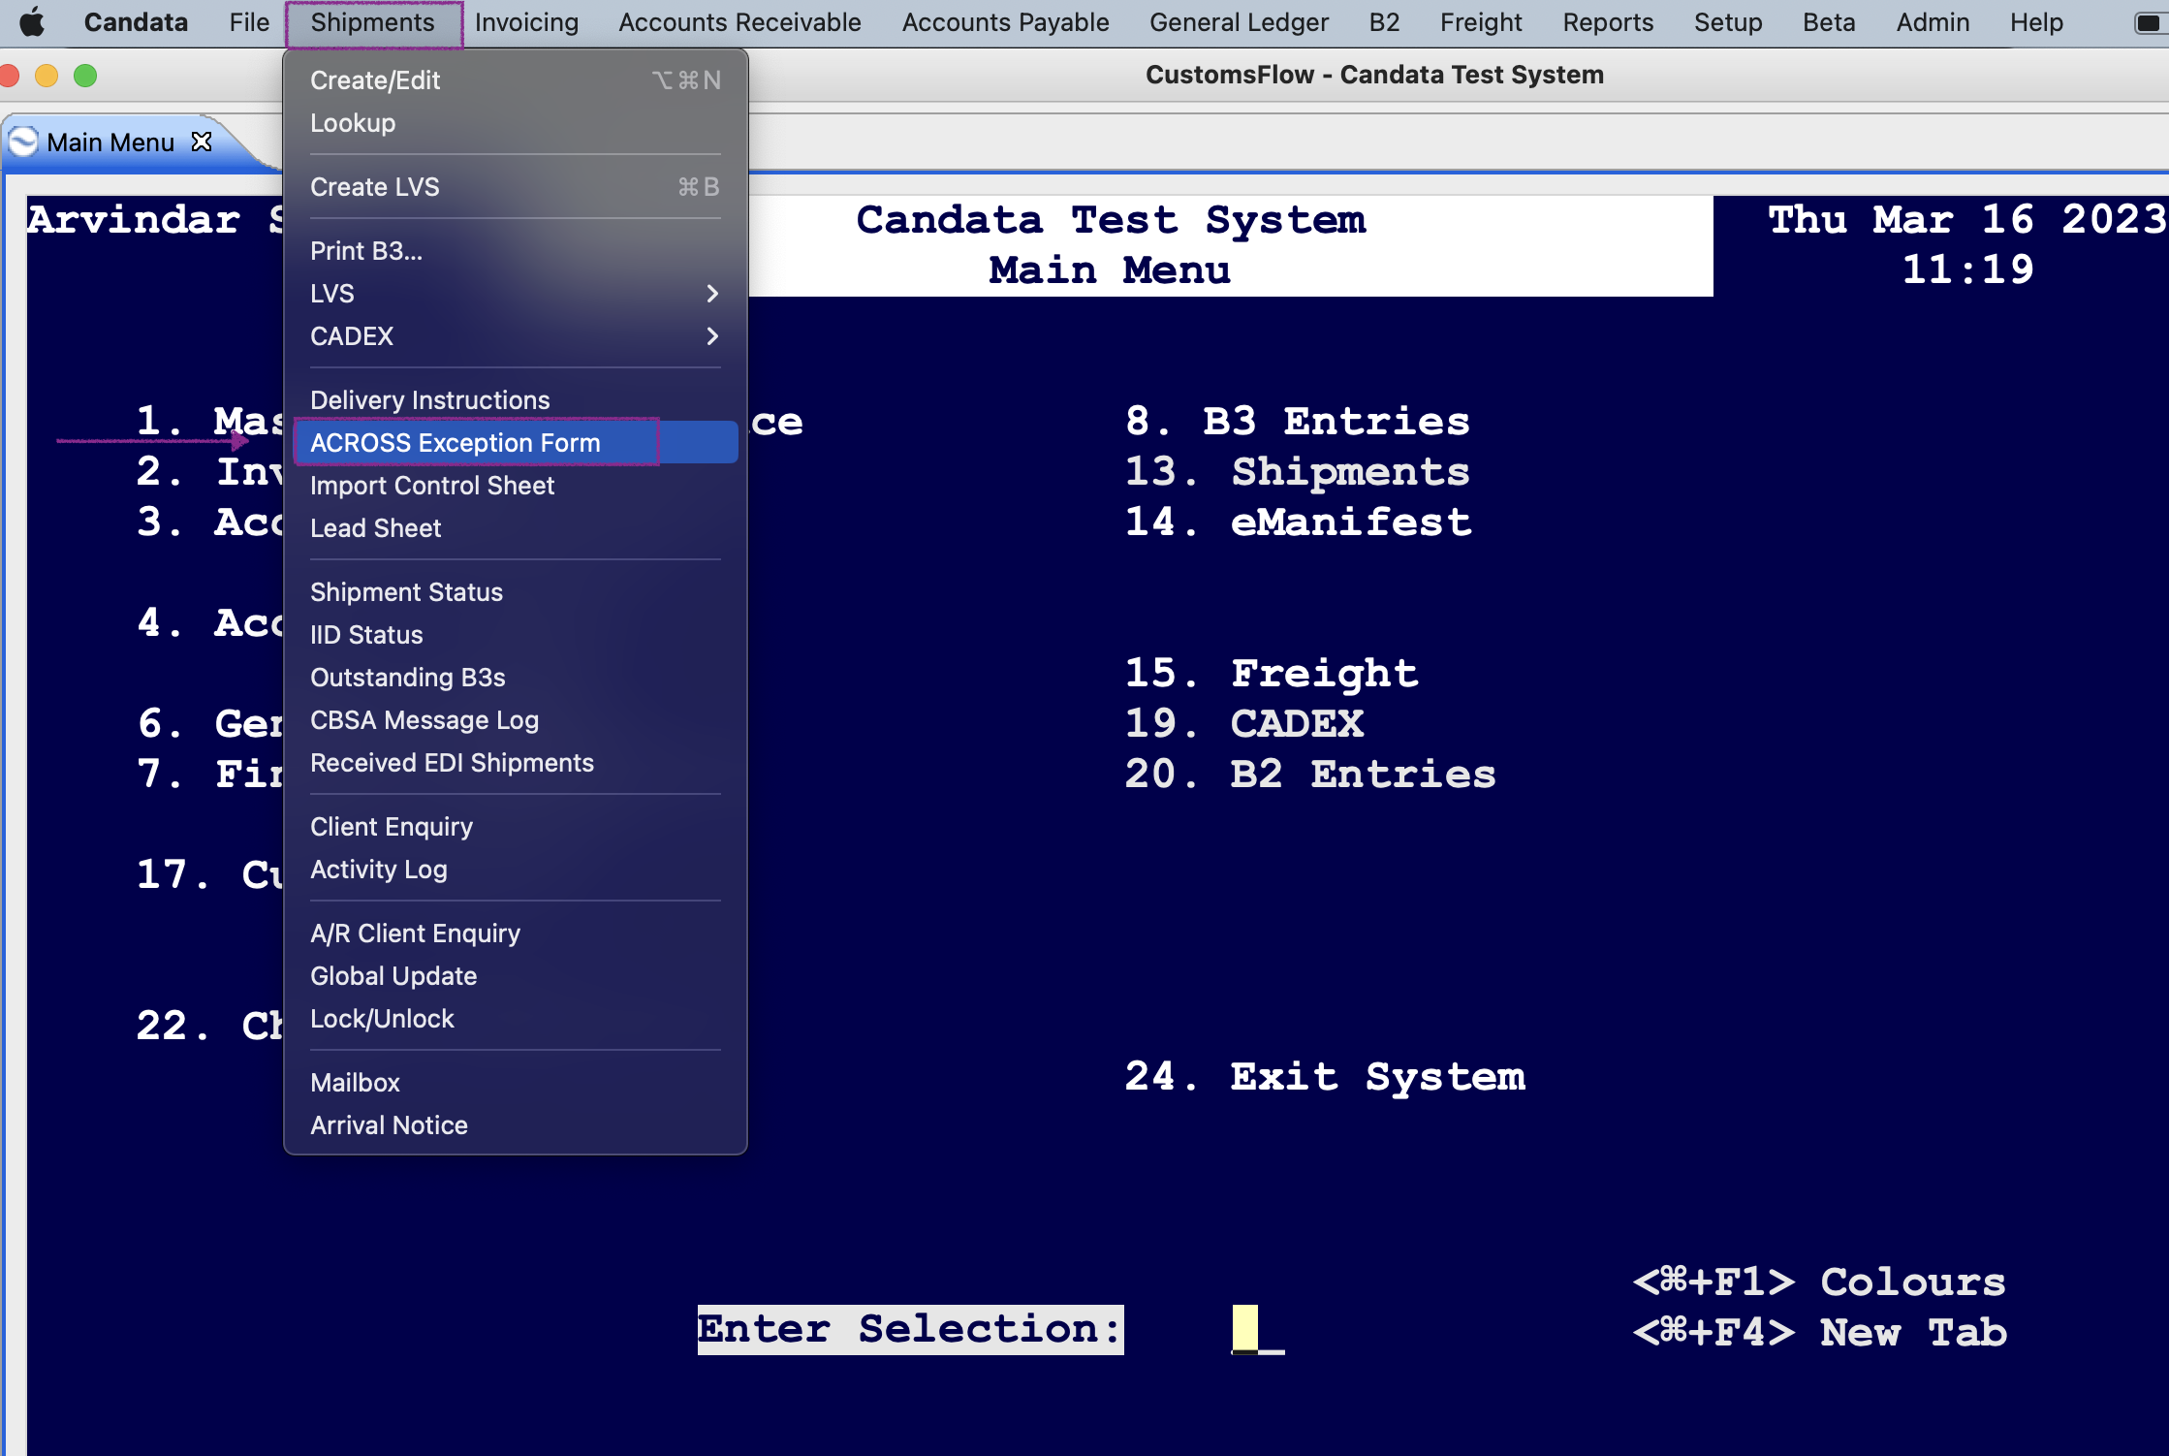Image resolution: width=2169 pixels, height=1456 pixels.
Task: Click the 15. Freight option
Action: click(x=1272, y=674)
